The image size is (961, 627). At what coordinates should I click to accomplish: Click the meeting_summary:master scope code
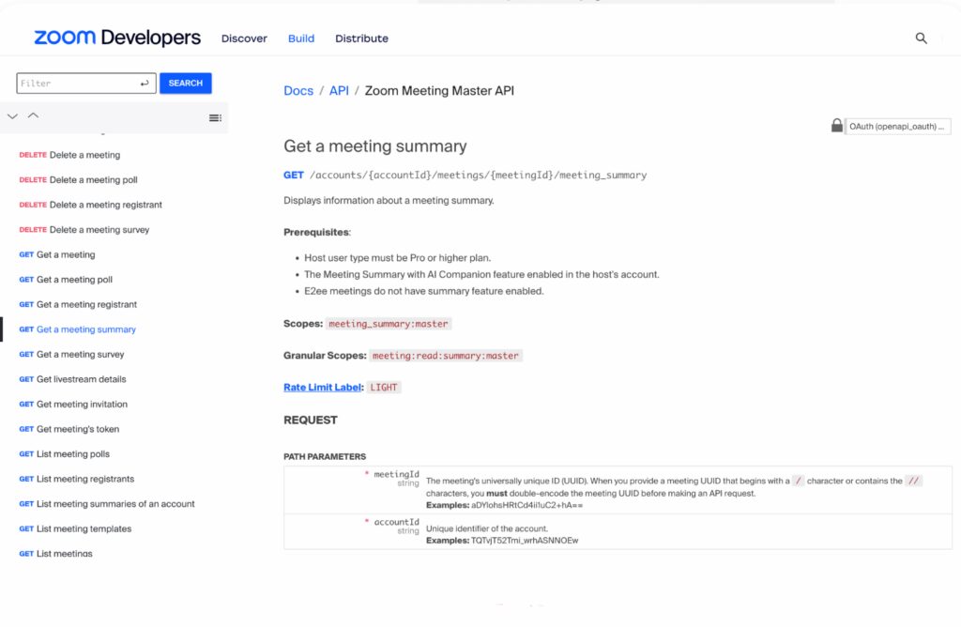tap(389, 324)
